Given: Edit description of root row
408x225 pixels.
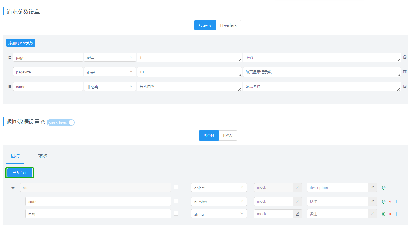Looking at the screenshot, I should [372, 188].
